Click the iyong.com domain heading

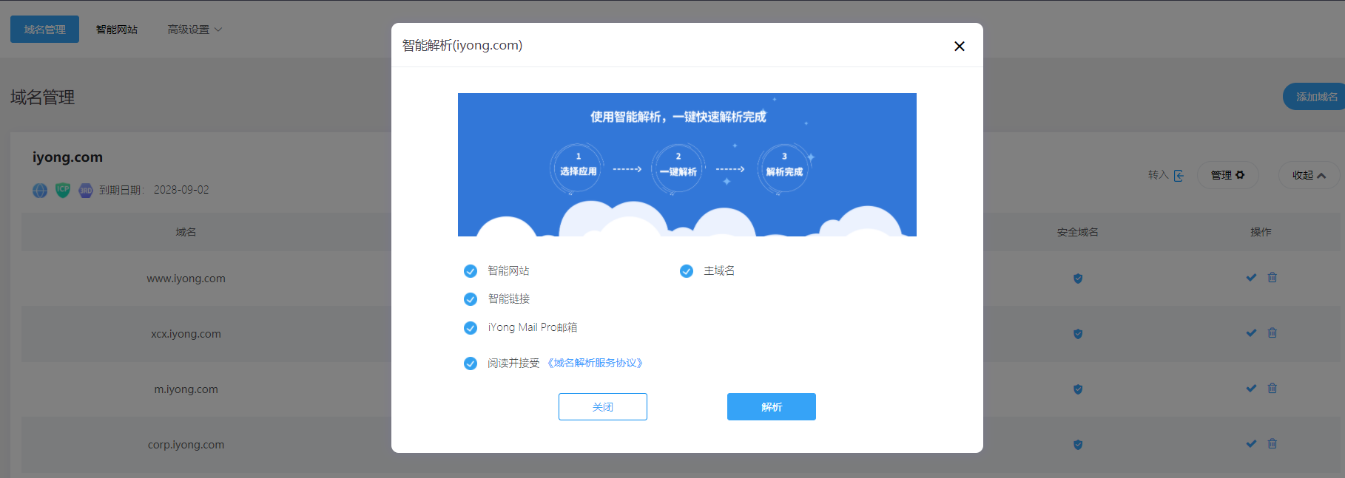coord(67,157)
